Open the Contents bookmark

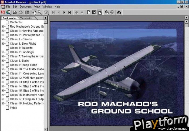(16, 22)
